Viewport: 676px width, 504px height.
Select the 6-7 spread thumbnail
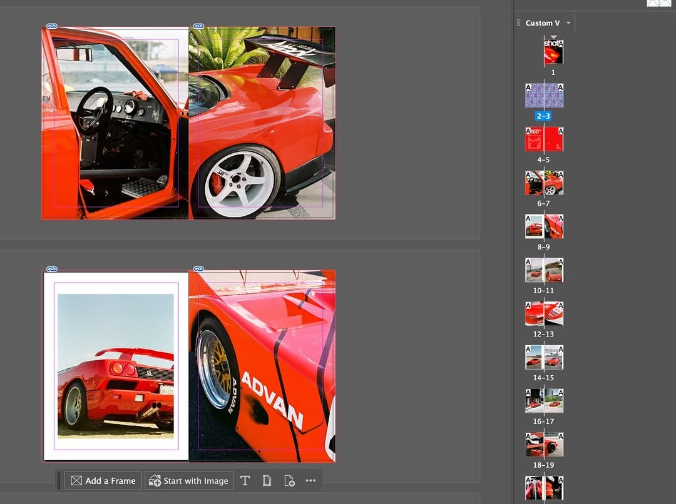coord(544,183)
